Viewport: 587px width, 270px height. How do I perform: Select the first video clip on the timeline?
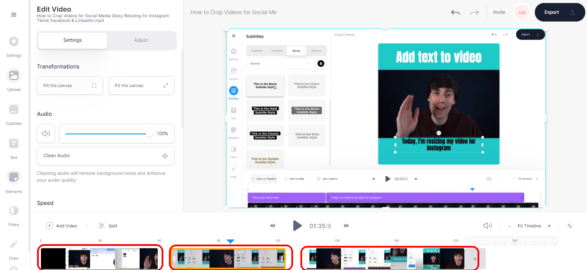tap(100, 258)
